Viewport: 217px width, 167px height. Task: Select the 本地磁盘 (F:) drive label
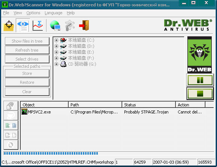[x=81, y=58]
